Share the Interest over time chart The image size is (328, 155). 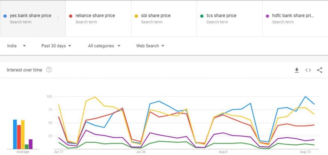pyautogui.click(x=319, y=70)
